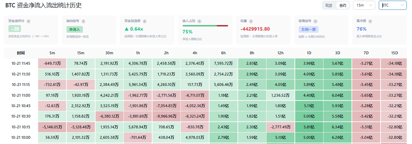Switch to 合约 market toggle
Viewport: 412px width, 144px height.
343,5
